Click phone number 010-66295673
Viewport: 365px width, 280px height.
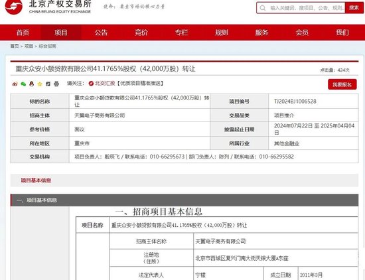167,157
